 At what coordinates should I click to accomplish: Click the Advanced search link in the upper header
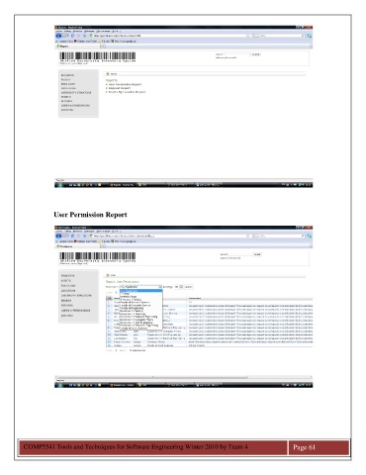click(226, 57)
